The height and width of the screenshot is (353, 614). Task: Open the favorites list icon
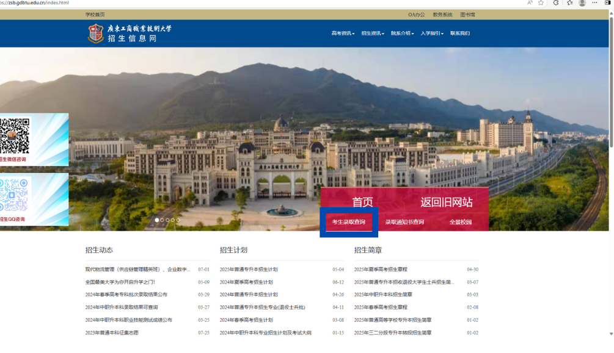click(569, 3)
